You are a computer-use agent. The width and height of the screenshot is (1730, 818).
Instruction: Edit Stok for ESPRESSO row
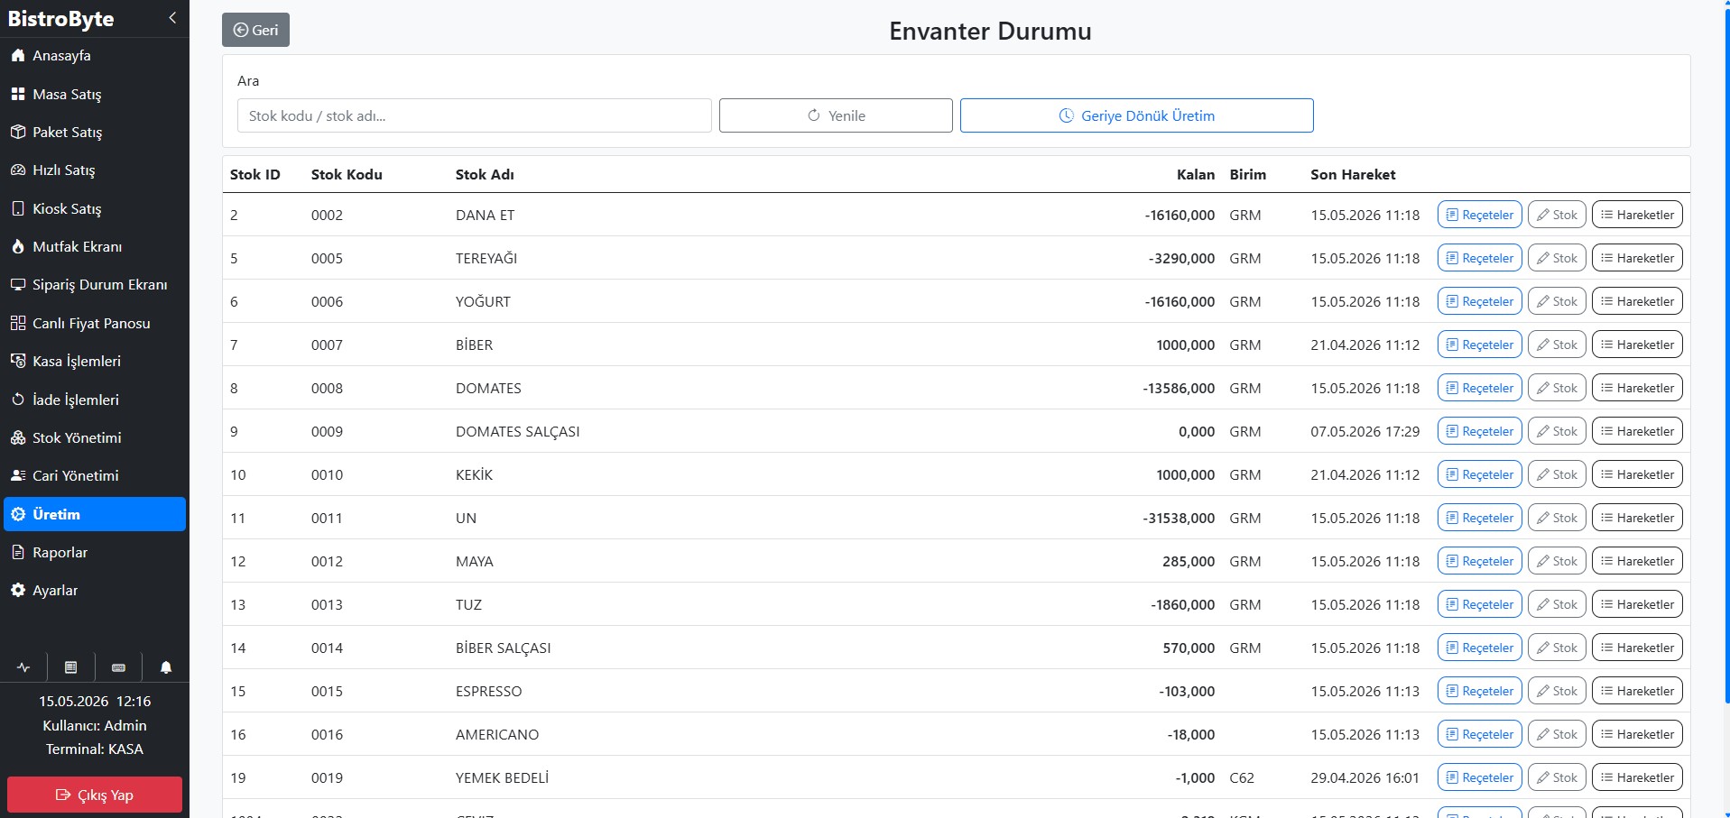pos(1557,691)
